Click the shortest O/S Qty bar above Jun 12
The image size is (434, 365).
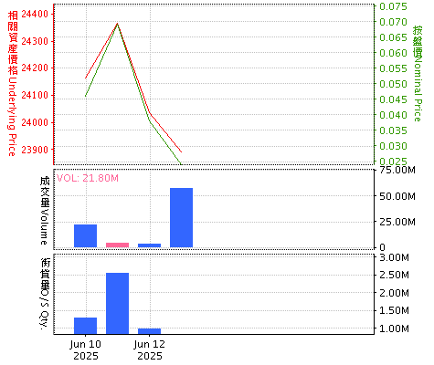[x=149, y=331]
